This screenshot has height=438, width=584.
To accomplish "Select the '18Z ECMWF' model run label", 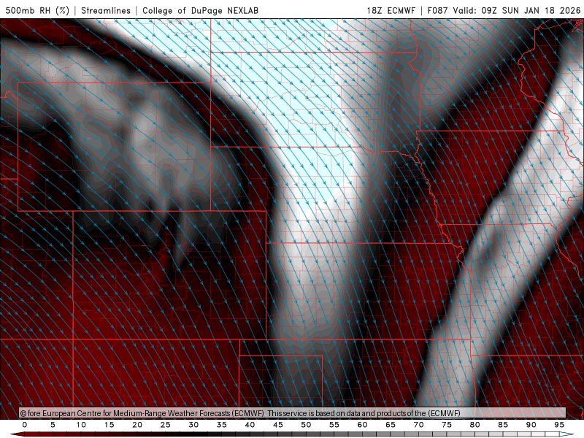I will [x=391, y=10].
